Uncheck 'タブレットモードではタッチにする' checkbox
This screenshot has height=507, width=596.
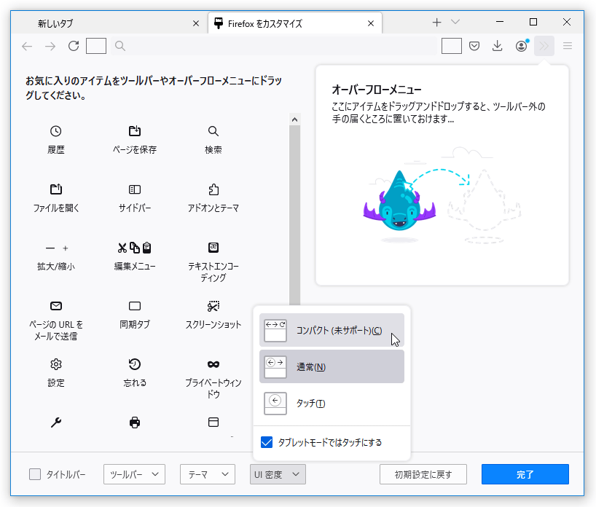coord(267,442)
